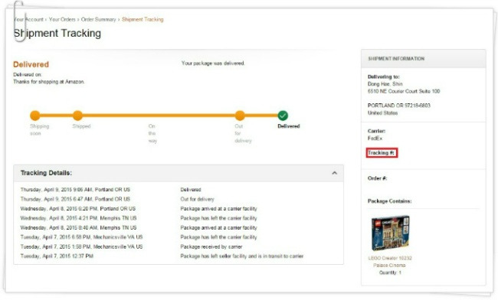Click 'Your package was delivered' message
This screenshot has height=300, width=498.
click(213, 63)
